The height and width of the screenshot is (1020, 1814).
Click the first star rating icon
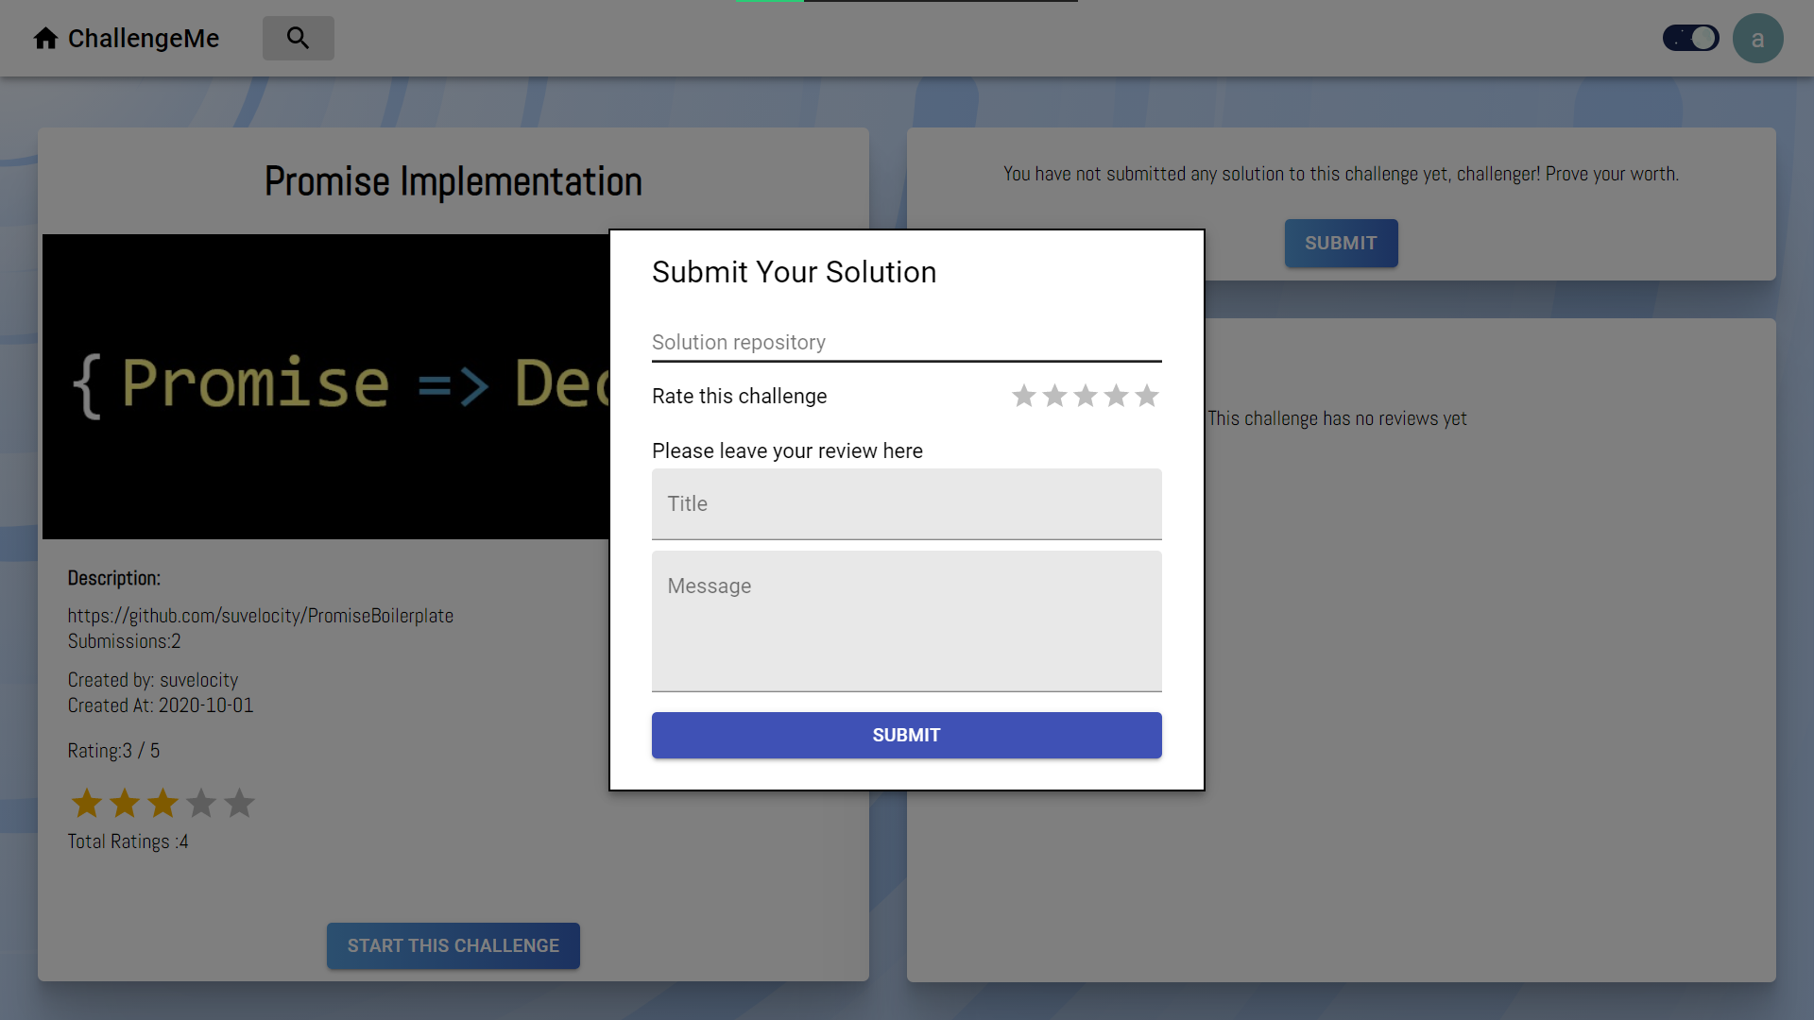[x=1025, y=395]
